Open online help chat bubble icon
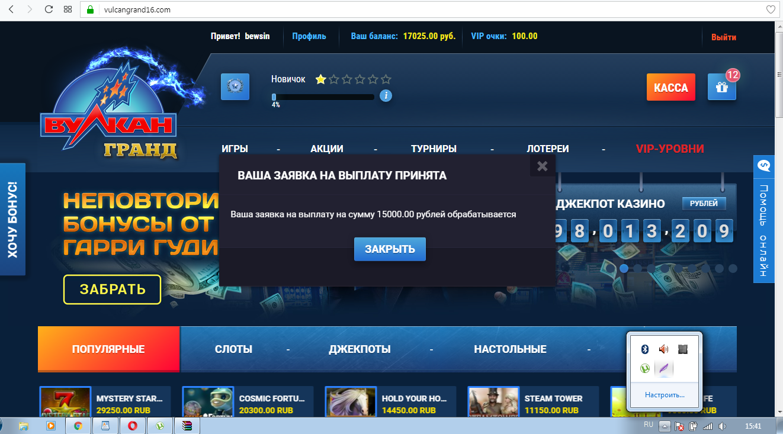 (763, 165)
